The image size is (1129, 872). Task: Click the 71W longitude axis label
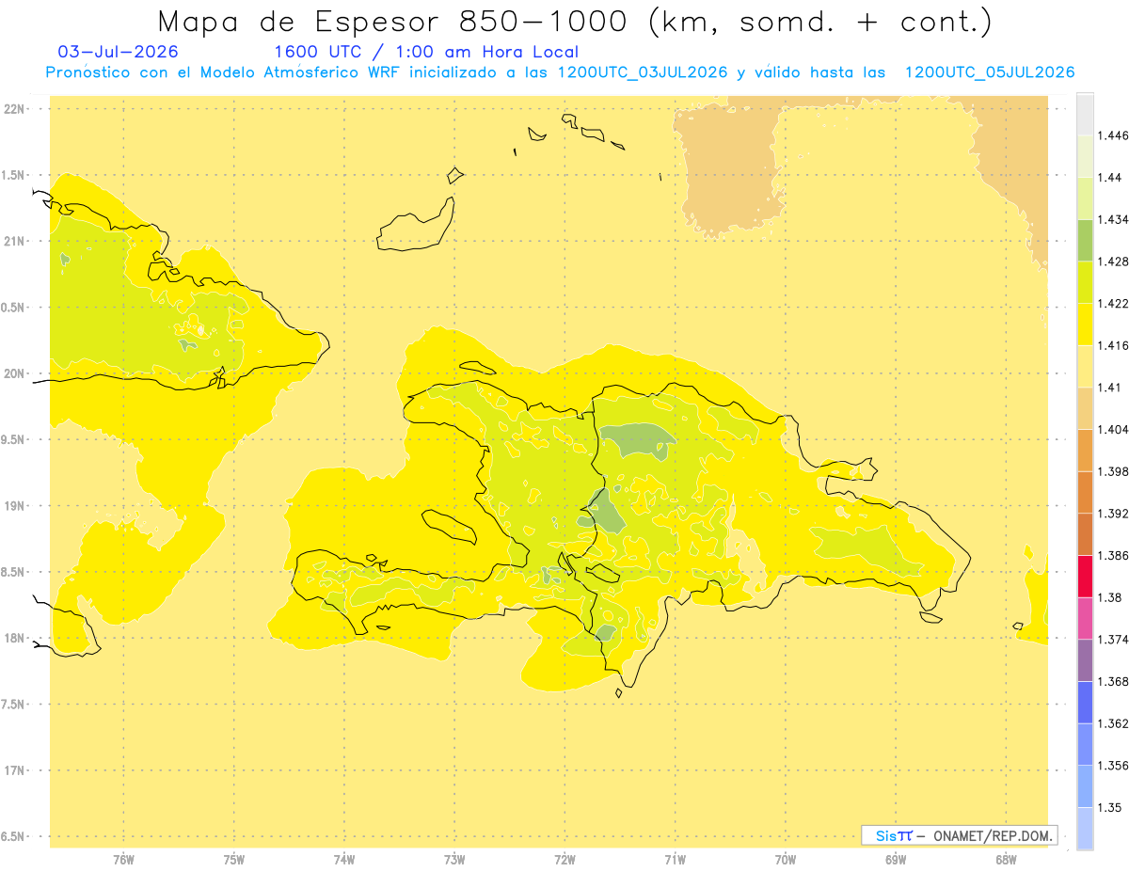(675, 859)
